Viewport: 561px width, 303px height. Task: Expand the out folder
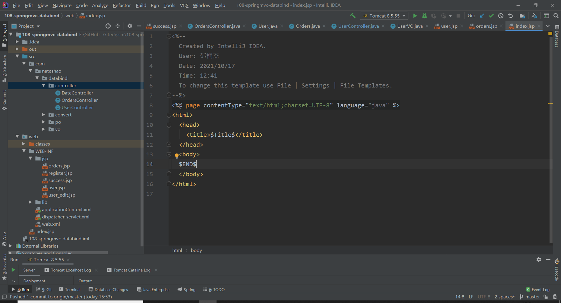point(17,49)
